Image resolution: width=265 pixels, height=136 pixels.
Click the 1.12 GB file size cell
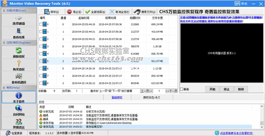click(157, 68)
